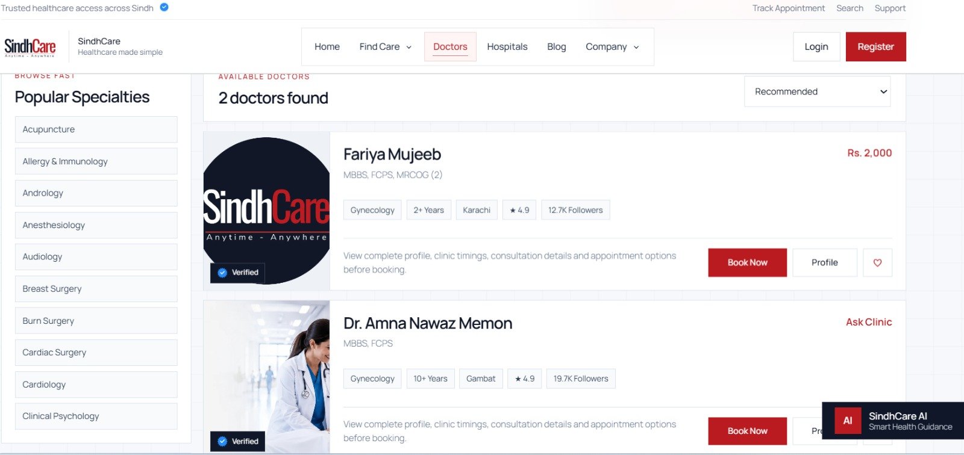This screenshot has height=455, width=964.
Task: Choose the Andrology specialty
Action: tap(96, 193)
